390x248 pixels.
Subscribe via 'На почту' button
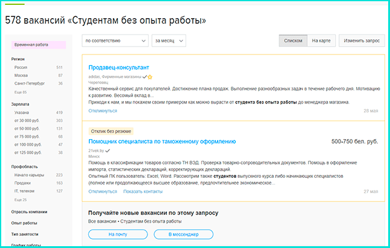click(118, 234)
